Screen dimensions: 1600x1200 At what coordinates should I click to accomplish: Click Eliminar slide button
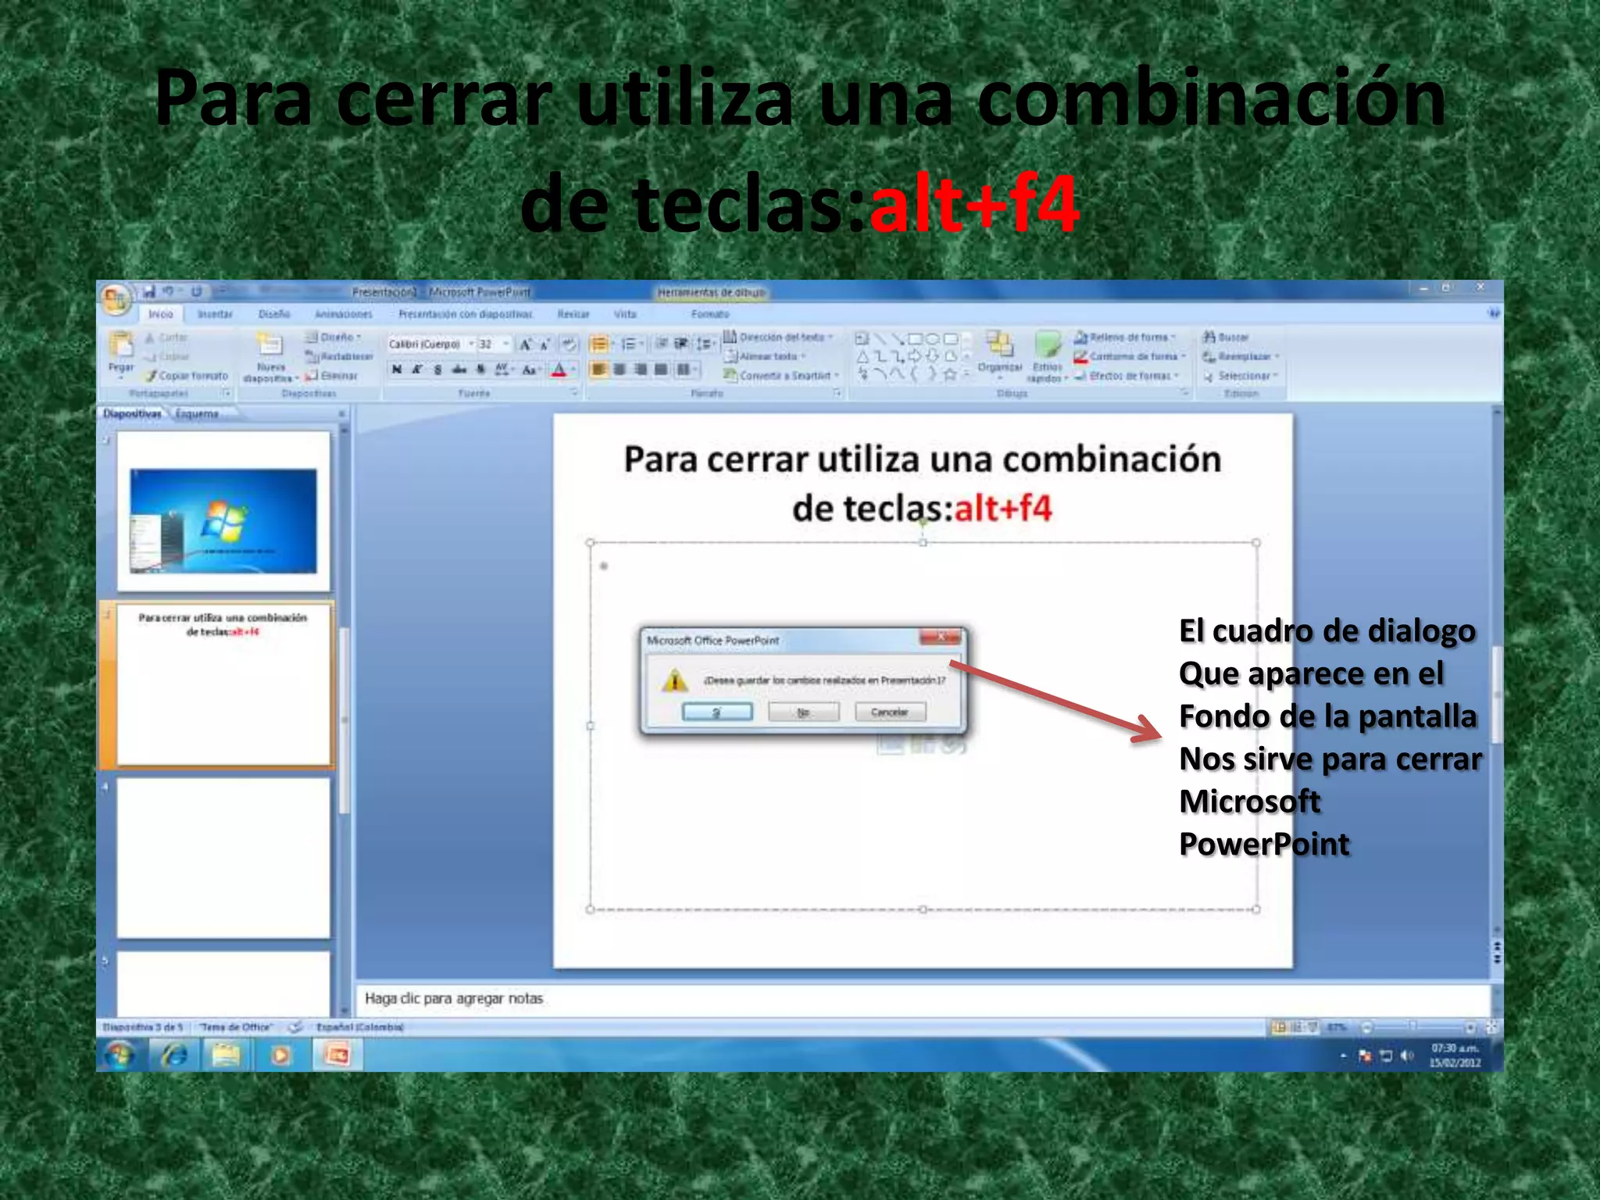pos(331,376)
